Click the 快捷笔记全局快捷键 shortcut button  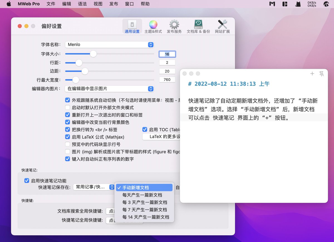(110, 220)
